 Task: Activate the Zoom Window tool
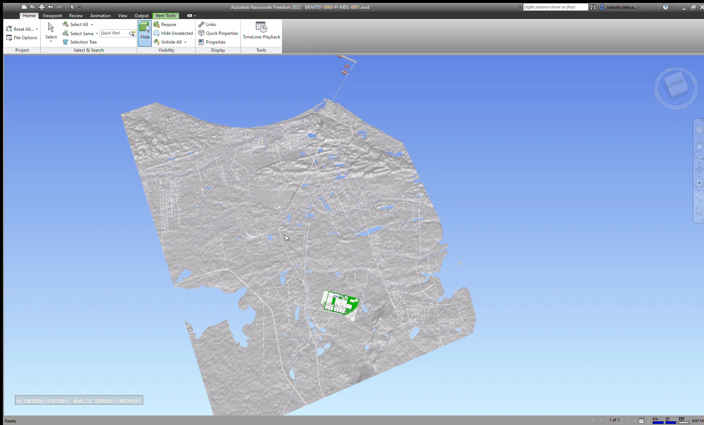699,156
